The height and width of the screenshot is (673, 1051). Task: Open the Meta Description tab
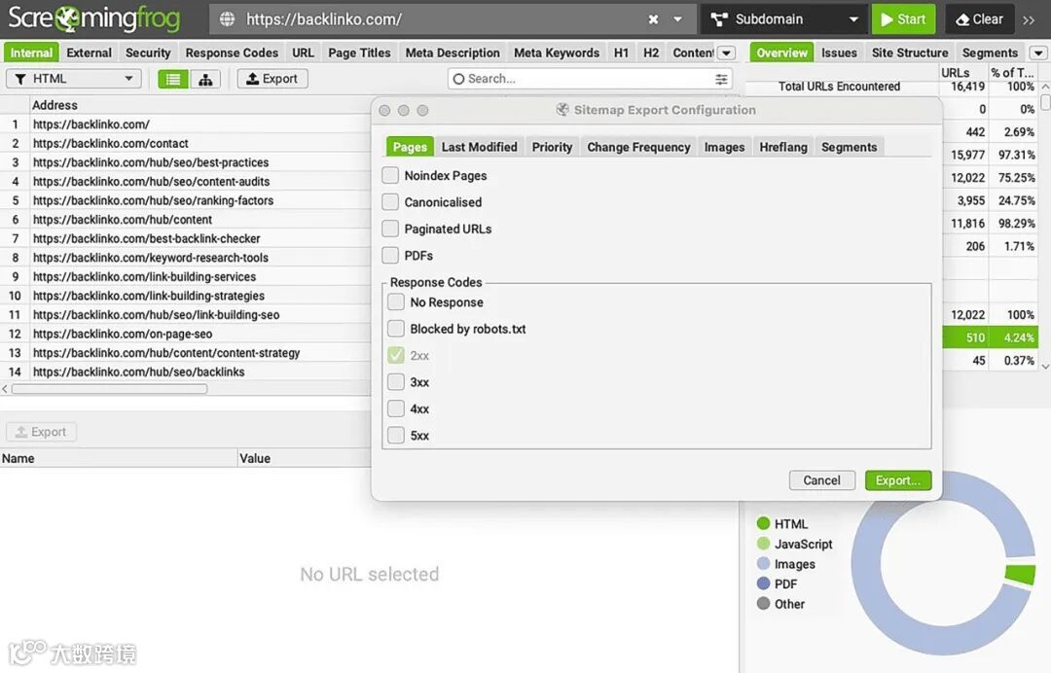(453, 53)
